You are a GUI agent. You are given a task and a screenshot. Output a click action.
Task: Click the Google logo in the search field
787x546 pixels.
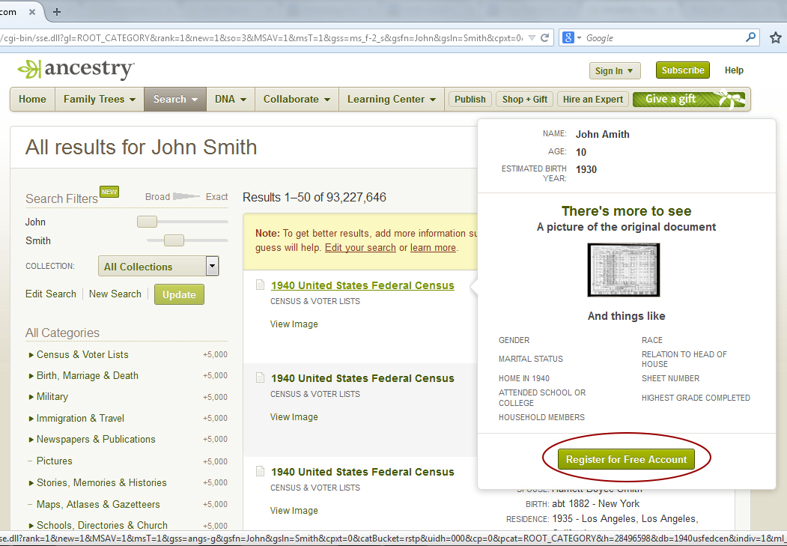coord(568,36)
